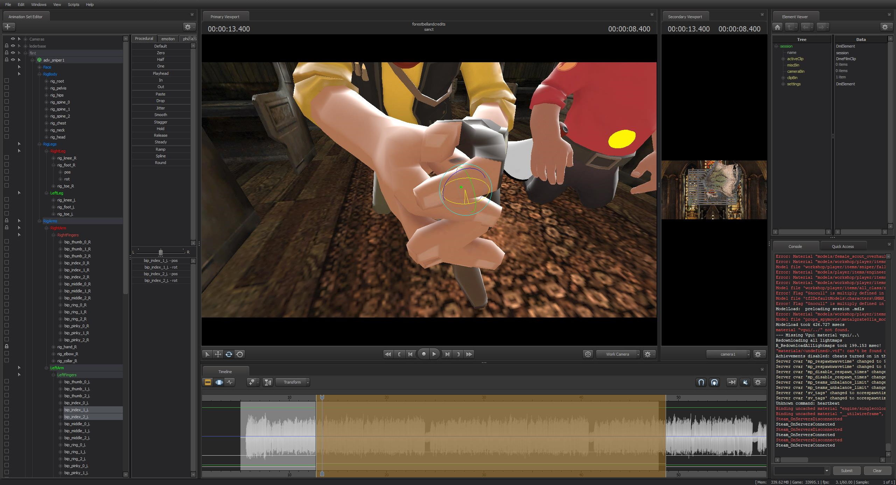
Task: Toggle the lock on rig_hand_R
Action: 6,347
